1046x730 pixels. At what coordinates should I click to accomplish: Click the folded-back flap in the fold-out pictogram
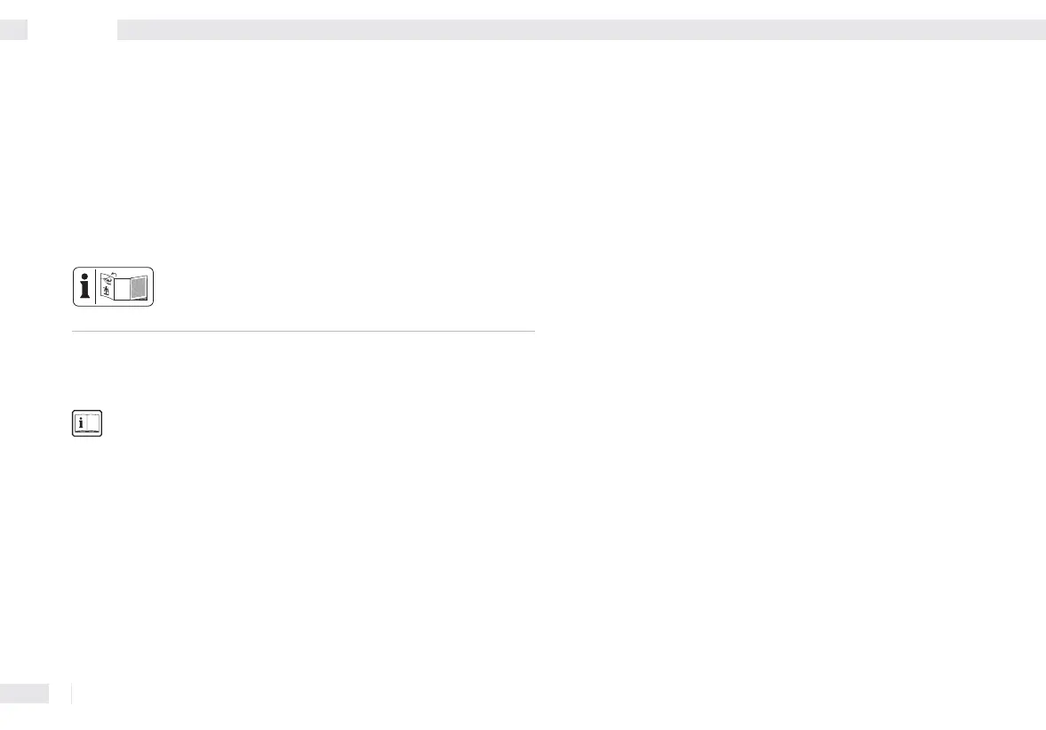[106, 285]
